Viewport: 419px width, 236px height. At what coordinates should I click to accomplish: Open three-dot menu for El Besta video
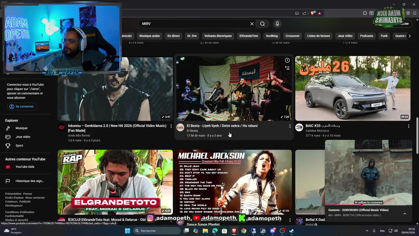click(290, 126)
